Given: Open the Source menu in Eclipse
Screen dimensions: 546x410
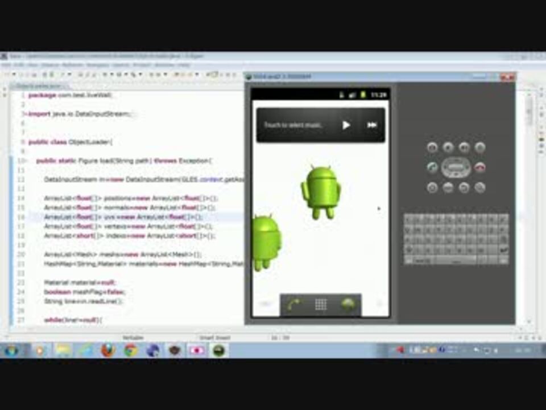Looking at the screenshot, I should pos(49,65).
